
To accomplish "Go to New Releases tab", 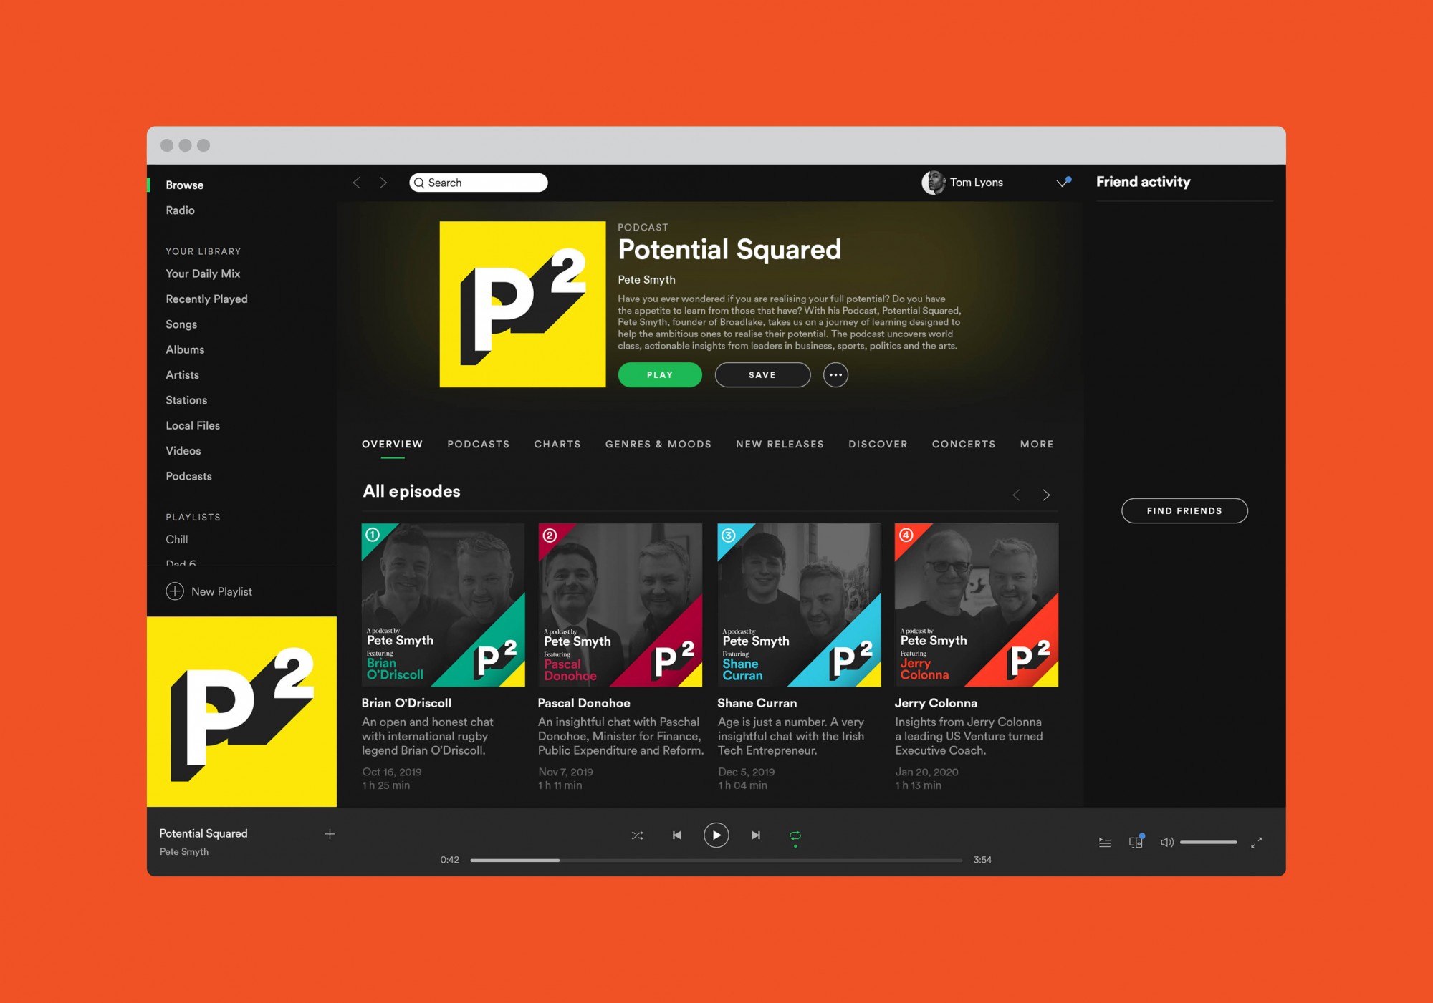I will (x=780, y=445).
